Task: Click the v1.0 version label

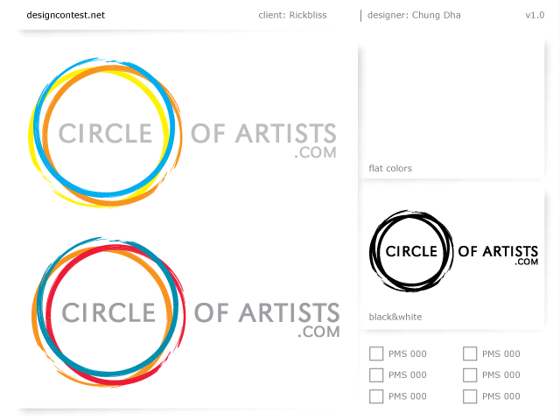Action: click(535, 15)
